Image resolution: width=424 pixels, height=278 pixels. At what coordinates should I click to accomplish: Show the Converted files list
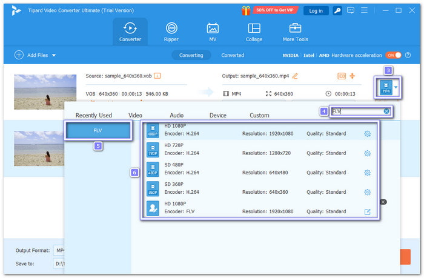233,55
